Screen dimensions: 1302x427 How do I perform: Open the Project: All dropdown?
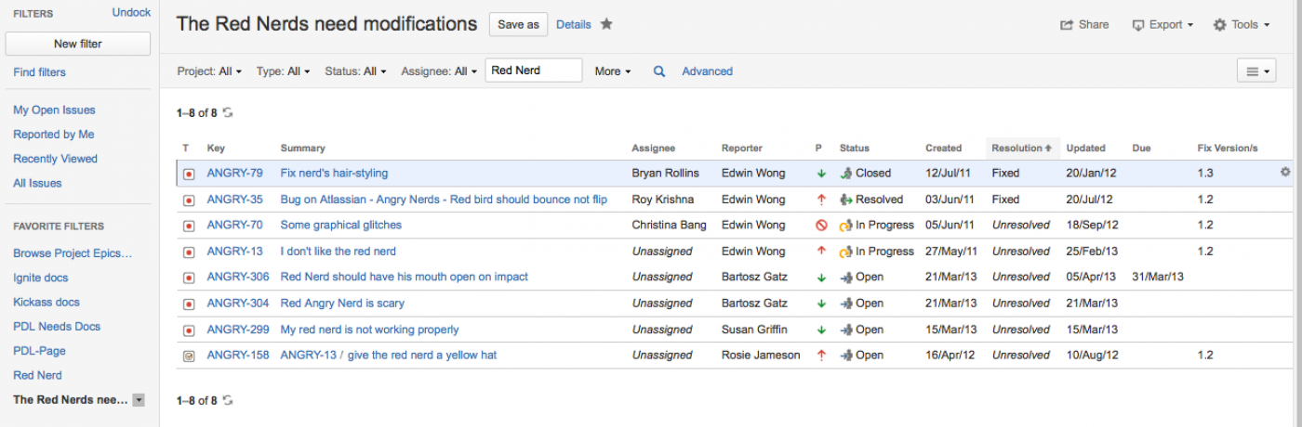[x=209, y=71]
